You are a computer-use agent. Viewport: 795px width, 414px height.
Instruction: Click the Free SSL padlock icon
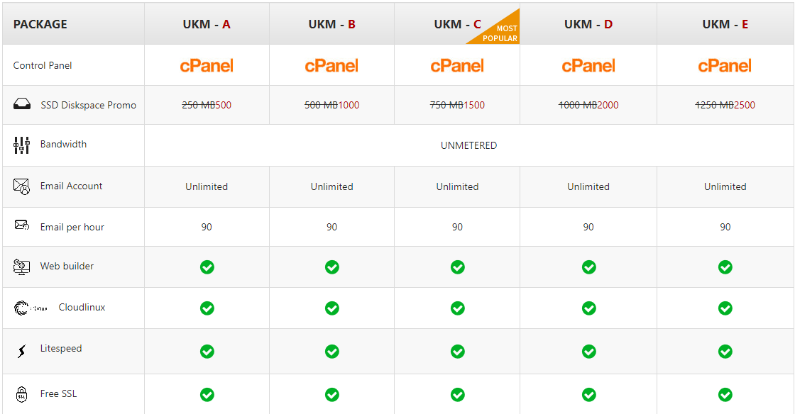click(22, 394)
